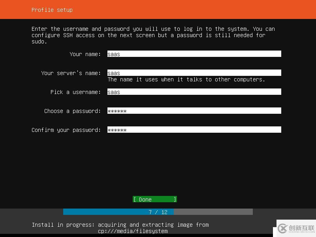This screenshot has width=316, height=237.
Task: Select the Pick a username field
Action: pos(194,92)
